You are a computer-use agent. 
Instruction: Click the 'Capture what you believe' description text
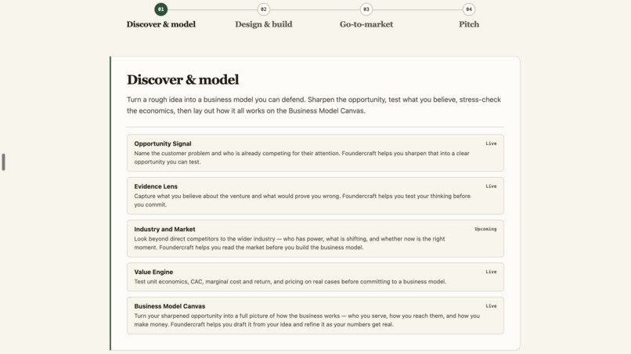pyautogui.click(x=302, y=200)
